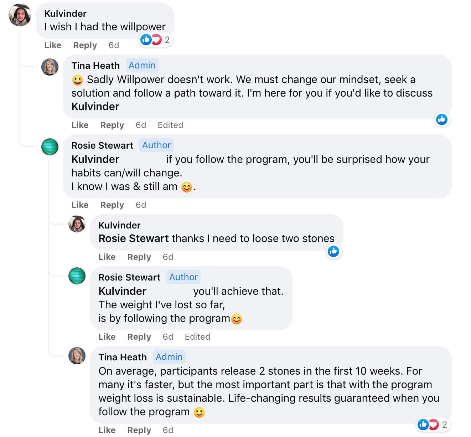Click the like reaction on Kulvinder's "two stones" reply
This screenshot has width=471, height=437.
click(x=333, y=251)
